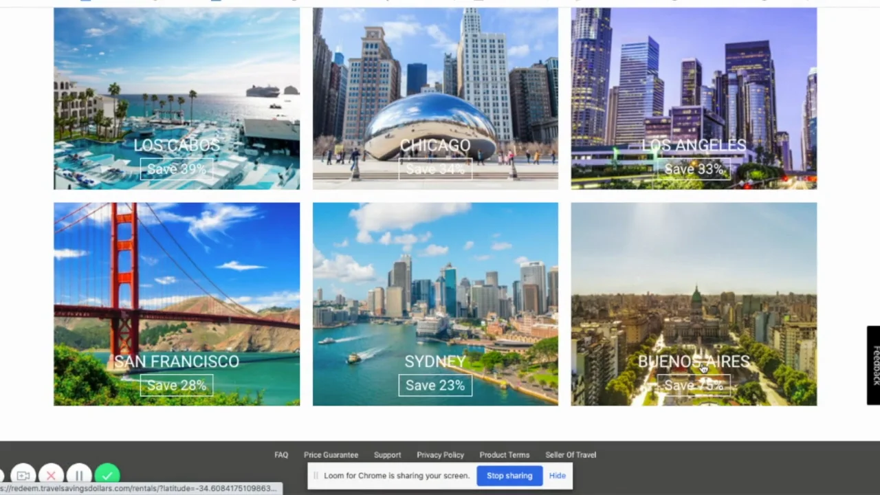Viewport: 880px width, 495px height.
Task: Open the Los Cabos destination card
Action: pos(177,98)
